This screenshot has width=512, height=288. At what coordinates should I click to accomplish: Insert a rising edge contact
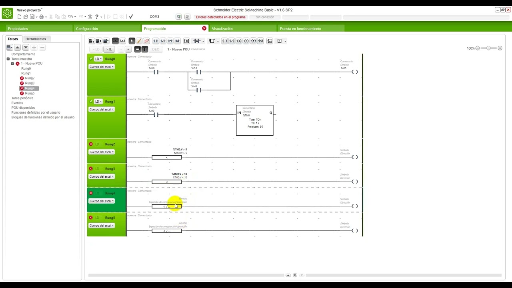[170, 41]
